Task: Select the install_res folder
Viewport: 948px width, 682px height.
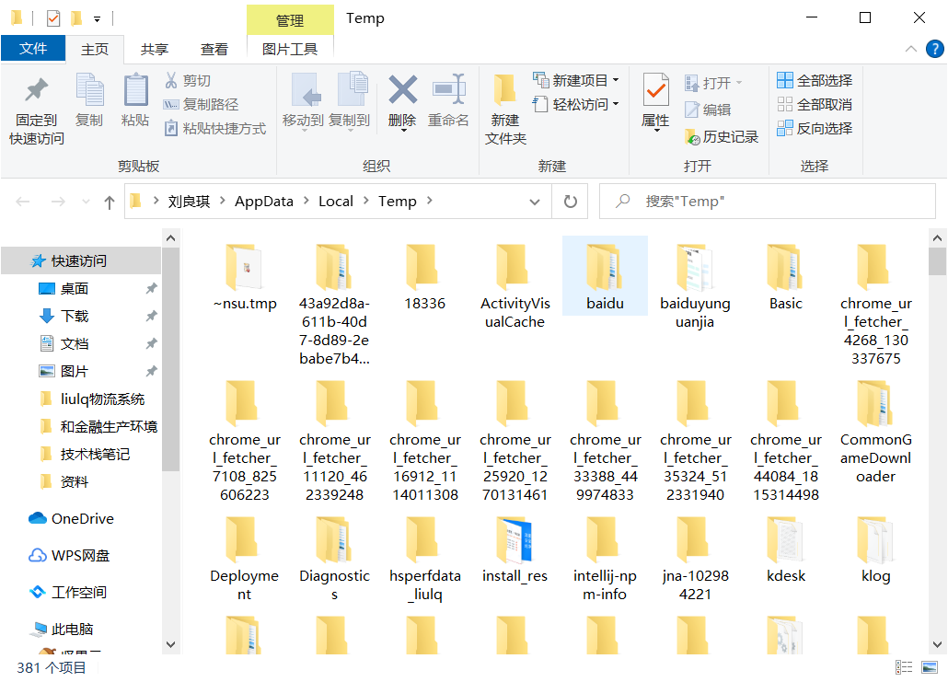Action: [x=515, y=549]
